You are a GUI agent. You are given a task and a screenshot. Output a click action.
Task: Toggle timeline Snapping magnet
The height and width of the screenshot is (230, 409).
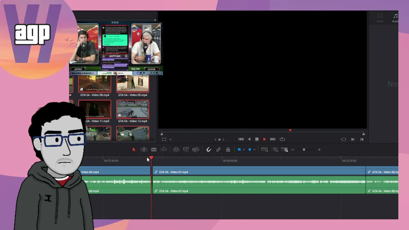[x=209, y=149]
